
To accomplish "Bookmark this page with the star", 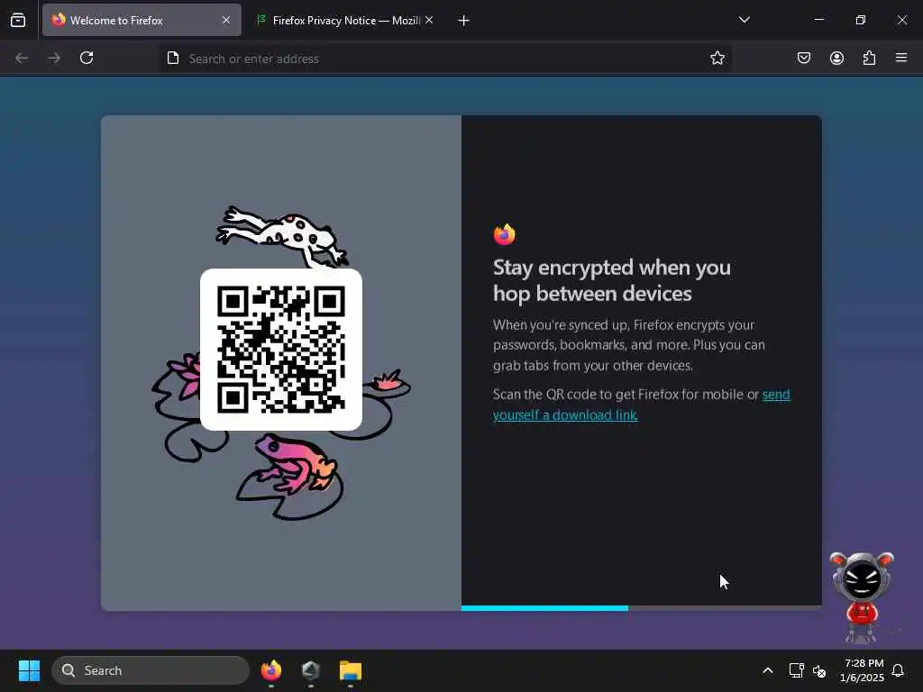I will (717, 59).
